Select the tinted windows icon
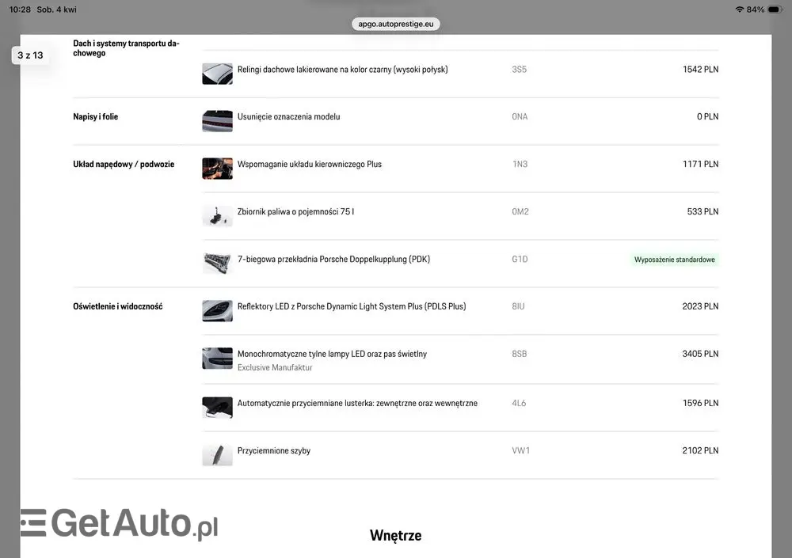 click(217, 455)
